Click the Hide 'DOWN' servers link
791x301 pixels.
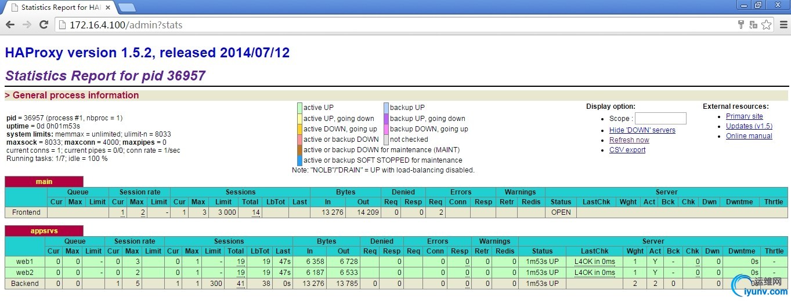click(x=642, y=130)
